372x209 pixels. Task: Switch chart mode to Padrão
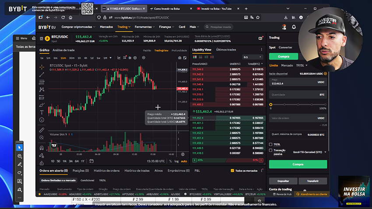tap(147, 50)
